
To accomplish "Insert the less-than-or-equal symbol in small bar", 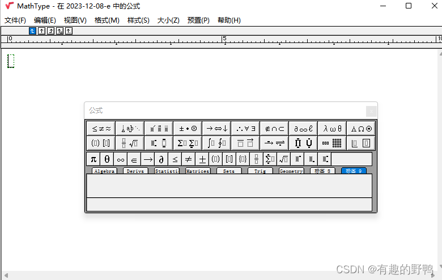I will coord(175,159).
